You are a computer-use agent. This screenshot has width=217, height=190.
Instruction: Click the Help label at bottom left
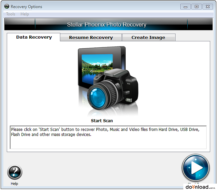coord(14,184)
